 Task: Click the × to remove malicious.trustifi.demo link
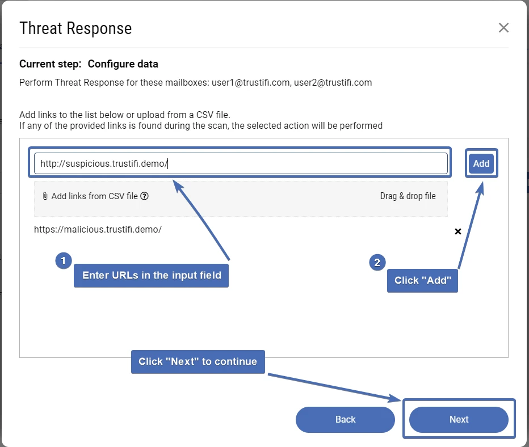click(x=458, y=231)
